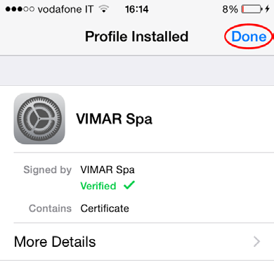Select the green Verified text
Viewport: 274px width, 261px height.
98,186
